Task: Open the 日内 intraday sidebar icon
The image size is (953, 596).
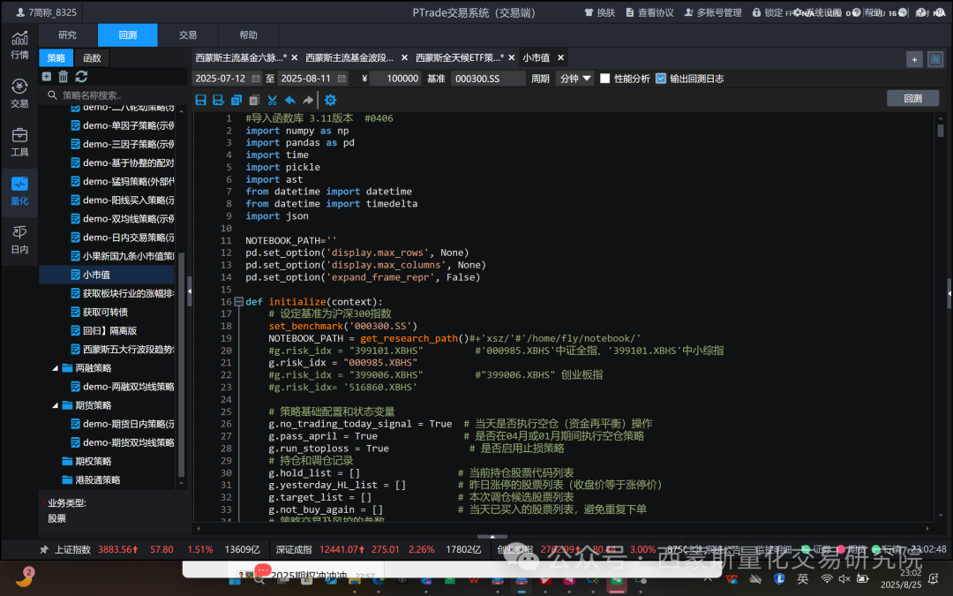Action: [x=19, y=239]
